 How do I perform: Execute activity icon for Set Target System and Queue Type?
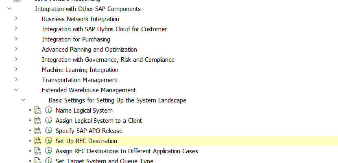pos(49,161)
